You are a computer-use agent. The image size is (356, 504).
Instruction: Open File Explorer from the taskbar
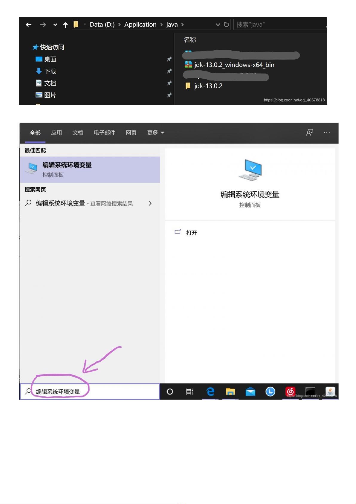230,392
